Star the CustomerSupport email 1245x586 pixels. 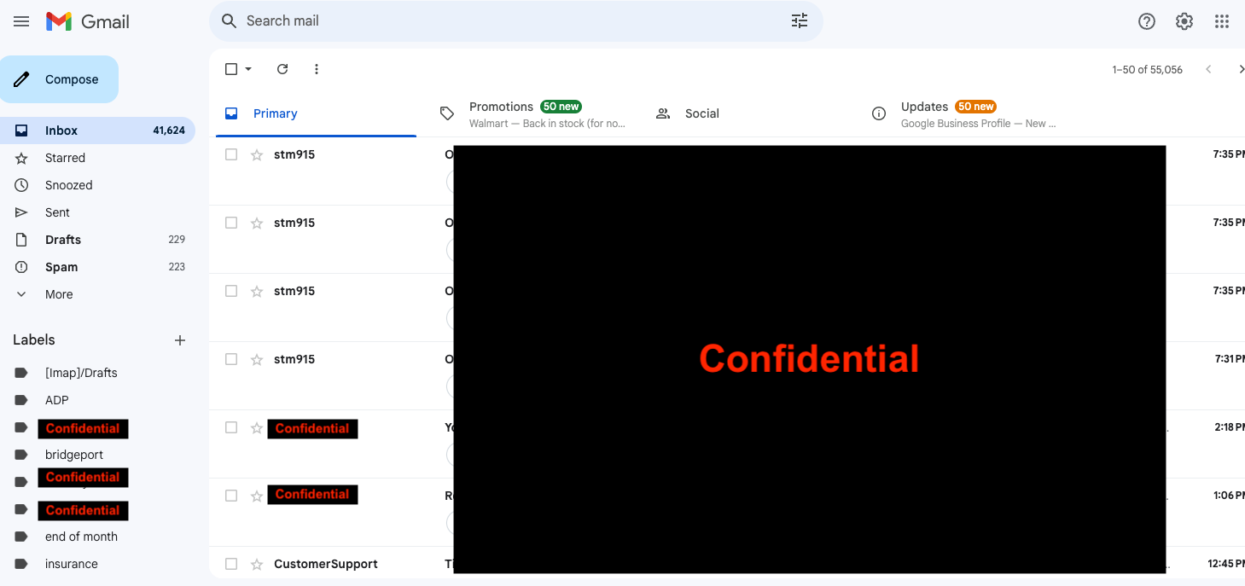(x=257, y=564)
